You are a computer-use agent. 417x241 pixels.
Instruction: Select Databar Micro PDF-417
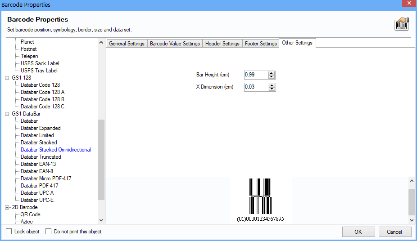46,179
